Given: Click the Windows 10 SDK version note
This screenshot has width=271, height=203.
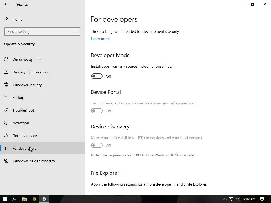Looking at the screenshot, I should click(x=143, y=155).
